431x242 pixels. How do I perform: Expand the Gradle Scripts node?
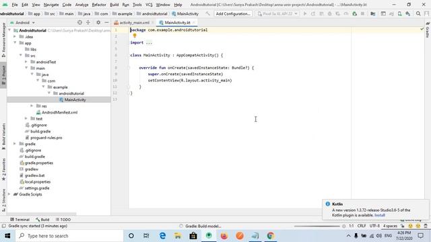click(x=9, y=194)
